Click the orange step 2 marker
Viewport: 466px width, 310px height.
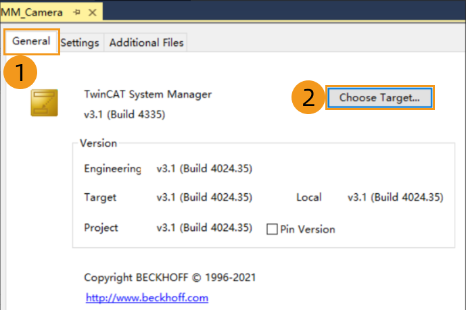coord(308,97)
